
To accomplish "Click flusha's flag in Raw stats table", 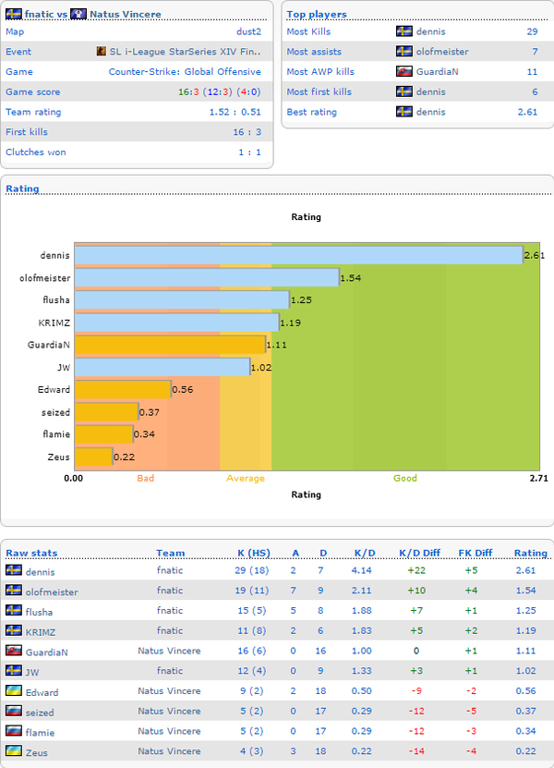I will coord(14,610).
